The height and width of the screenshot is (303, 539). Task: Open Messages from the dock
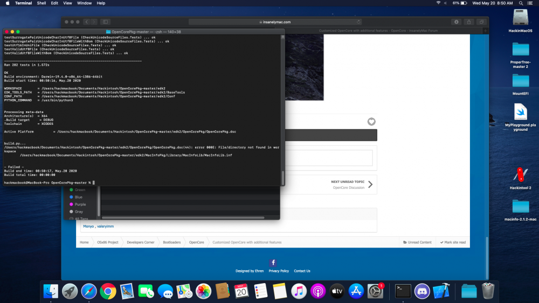(x=165, y=291)
